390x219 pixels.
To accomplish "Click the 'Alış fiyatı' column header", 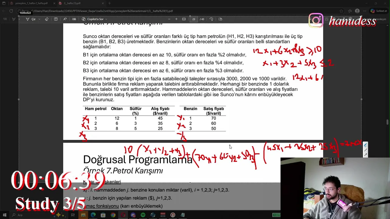I will [x=160, y=111].
